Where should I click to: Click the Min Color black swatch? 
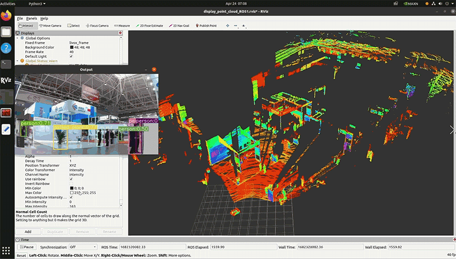click(x=72, y=188)
